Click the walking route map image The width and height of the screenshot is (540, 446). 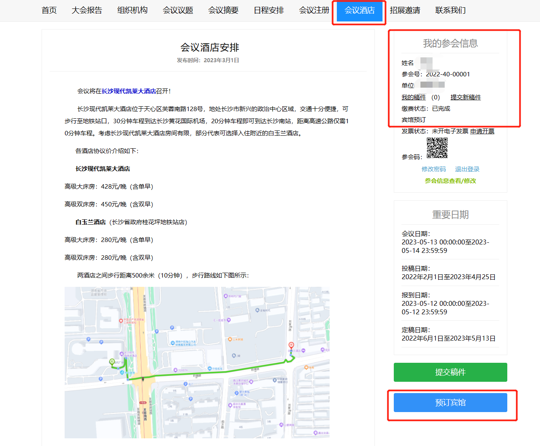[197, 362]
